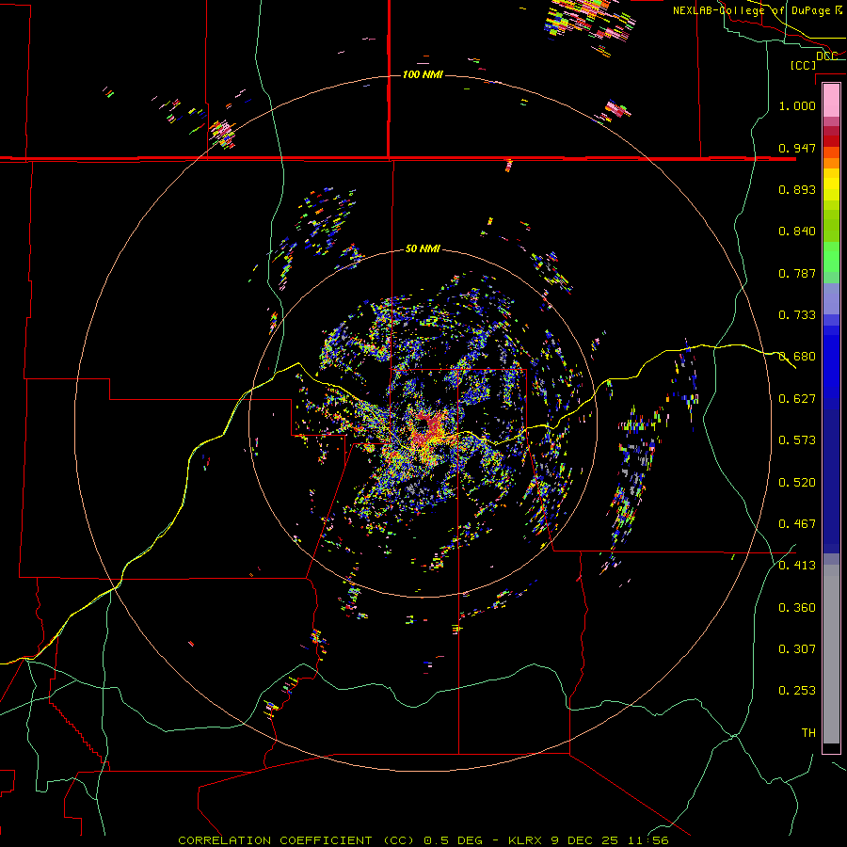Click the 0.253 legend value
Image resolution: width=847 pixels, height=847 pixels.
point(797,691)
